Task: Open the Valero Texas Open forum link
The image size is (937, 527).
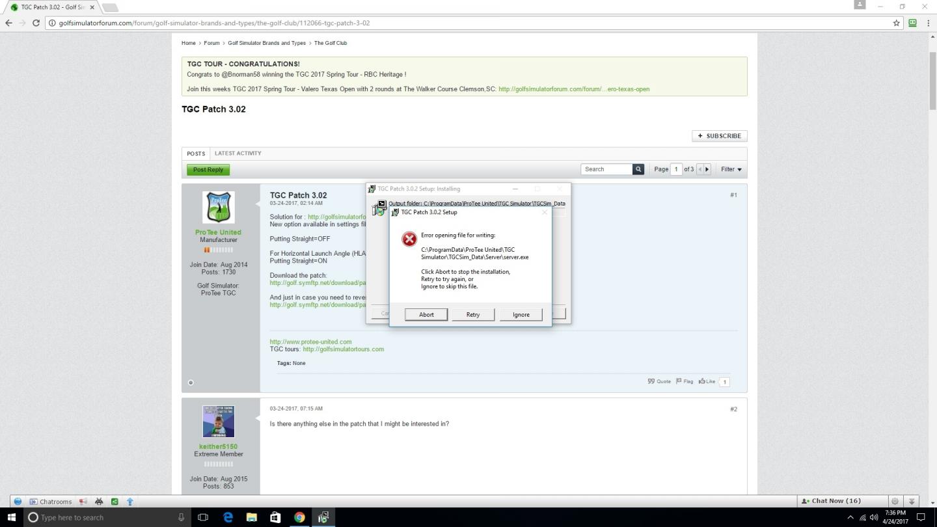Action: pyautogui.click(x=574, y=89)
